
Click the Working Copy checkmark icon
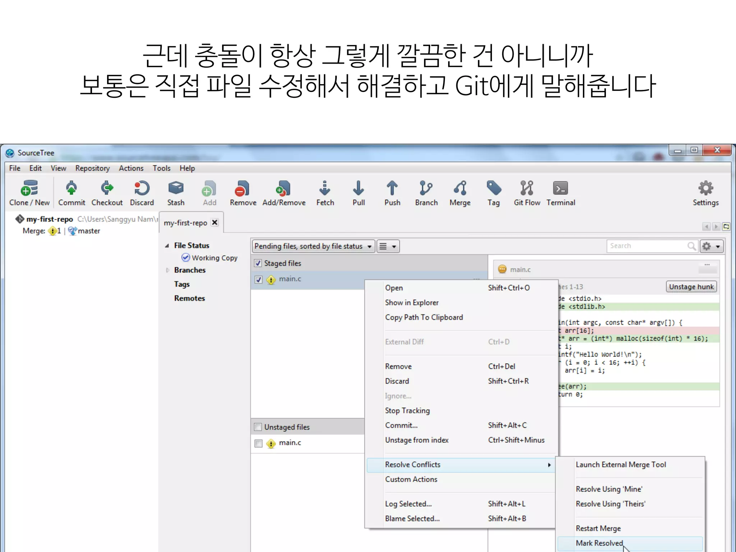185,258
